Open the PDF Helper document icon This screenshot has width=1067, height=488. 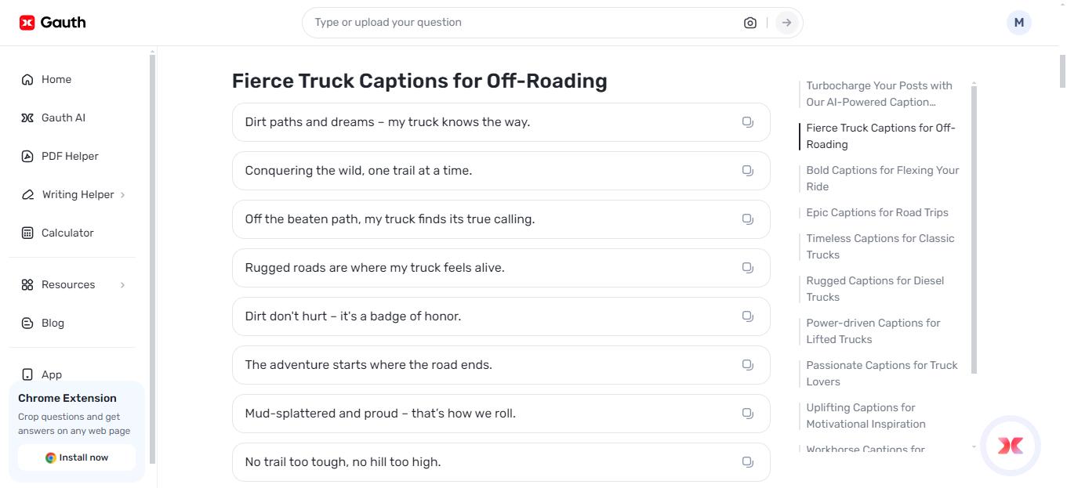click(27, 155)
